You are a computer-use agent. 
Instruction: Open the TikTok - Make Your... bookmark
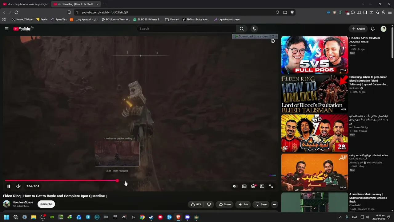(x=196, y=19)
